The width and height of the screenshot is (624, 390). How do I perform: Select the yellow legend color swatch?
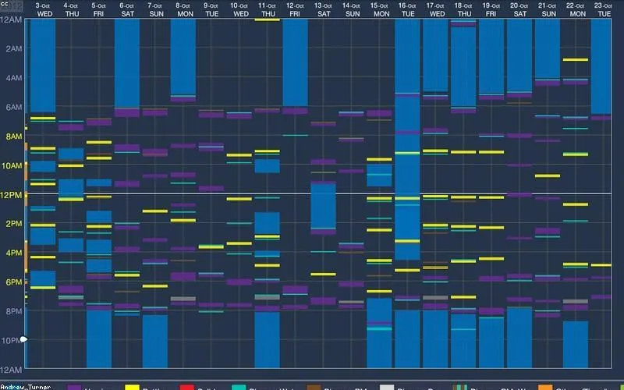click(132, 387)
